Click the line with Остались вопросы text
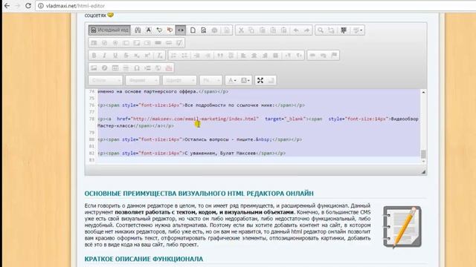 coord(200,139)
